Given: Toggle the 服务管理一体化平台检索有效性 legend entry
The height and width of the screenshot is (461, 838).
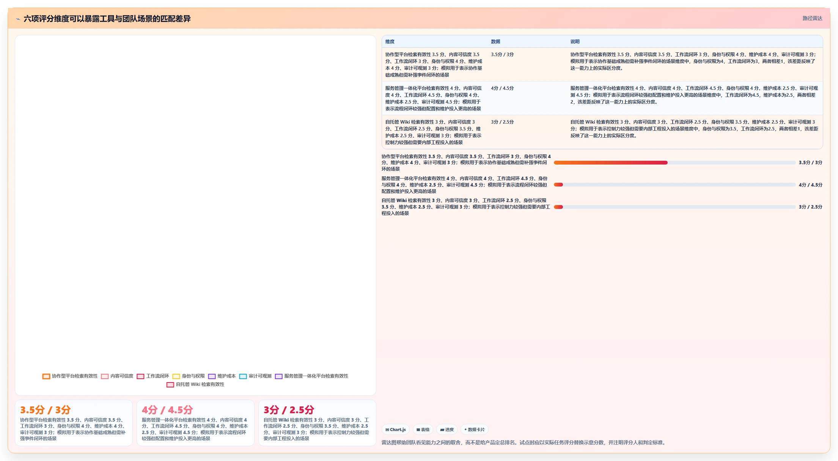Looking at the screenshot, I should click(x=311, y=376).
